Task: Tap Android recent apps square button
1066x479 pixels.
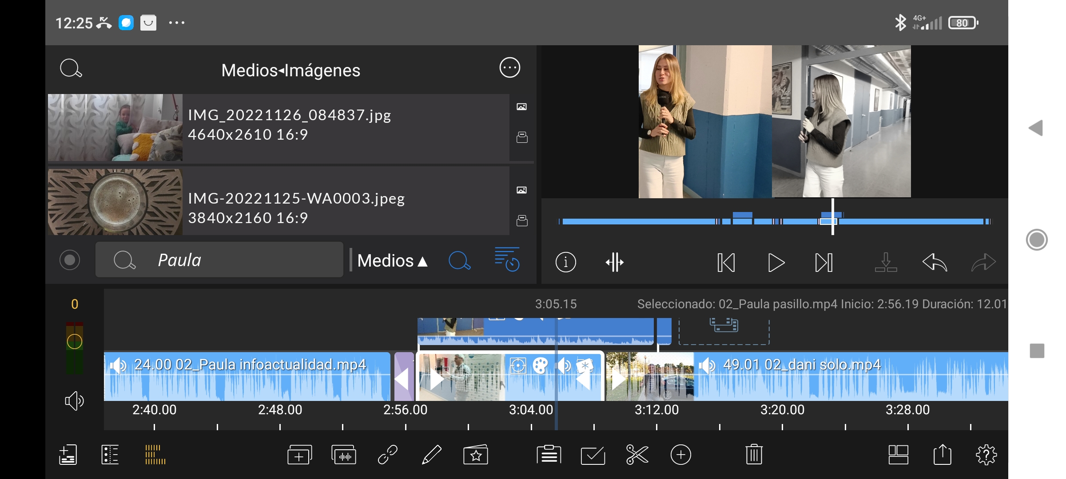Action: [x=1037, y=351]
